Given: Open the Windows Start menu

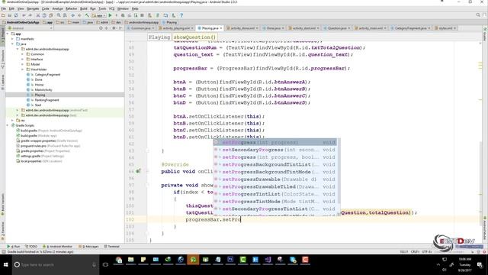Looking at the screenshot, I should pos(5,265).
